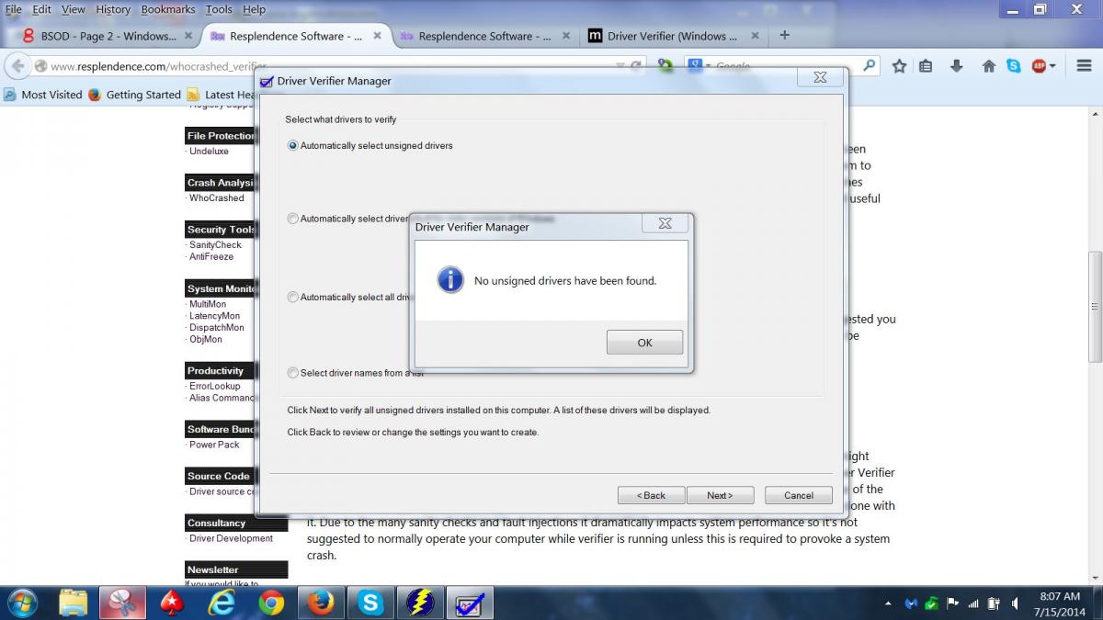Show bookmarks list icon in Firefox toolbar
Screen dimensions: 1103x620
click(x=926, y=66)
